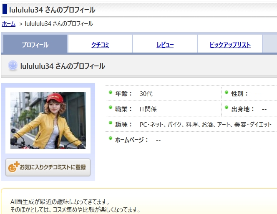Open the profile photo of woman on motorbike

coord(48,120)
